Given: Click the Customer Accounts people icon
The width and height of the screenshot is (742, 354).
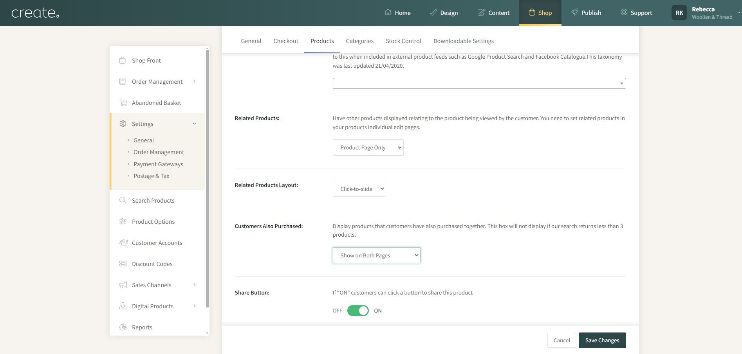Looking at the screenshot, I should pyautogui.click(x=123, y=243).
